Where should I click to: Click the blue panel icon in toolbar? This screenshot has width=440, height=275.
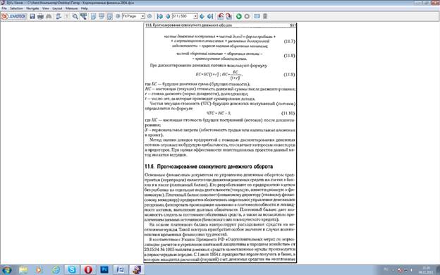coord(257,16)
